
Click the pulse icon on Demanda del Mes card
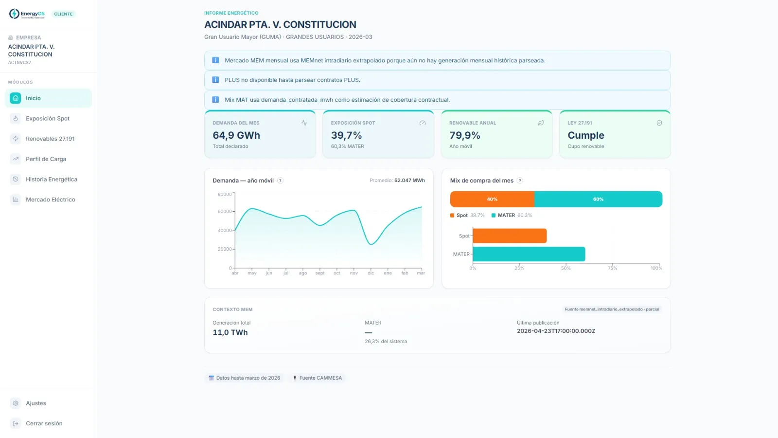(304, 123)
